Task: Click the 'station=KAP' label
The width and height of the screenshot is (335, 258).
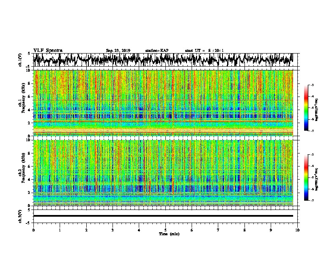Action: pos(157,51)
